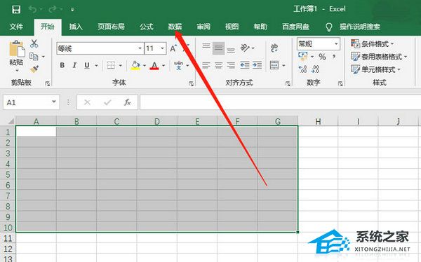This screenshot has height=262, width=421.
Task: Click the Wrap Text icon
Action: [274, 48]
